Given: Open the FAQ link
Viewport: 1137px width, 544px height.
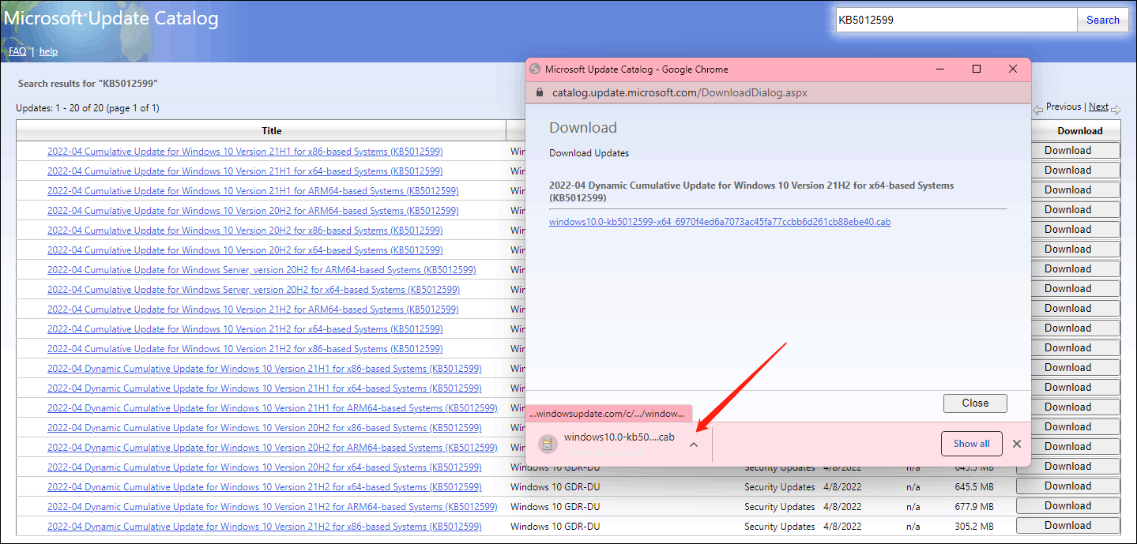Looking at the screenshot, I should (17, 51).
